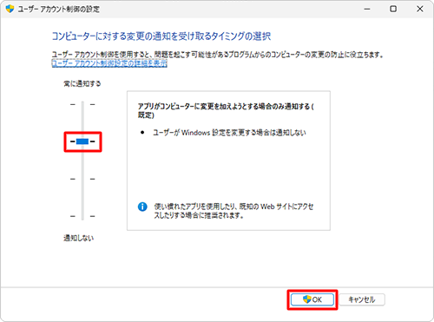Click the title text ユーザー アカウント制御の設定
The width and height of the screenshot is (434, 322).
[59, 9]
